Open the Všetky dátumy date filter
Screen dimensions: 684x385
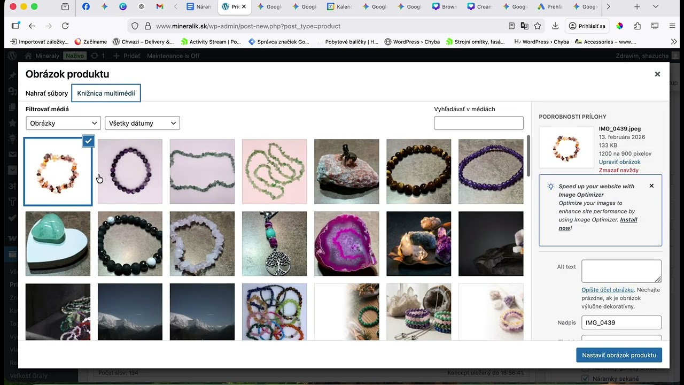(142, 124)
